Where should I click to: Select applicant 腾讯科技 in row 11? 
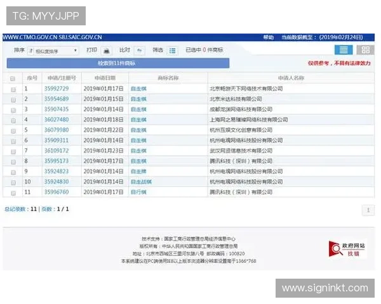(241, 192)
